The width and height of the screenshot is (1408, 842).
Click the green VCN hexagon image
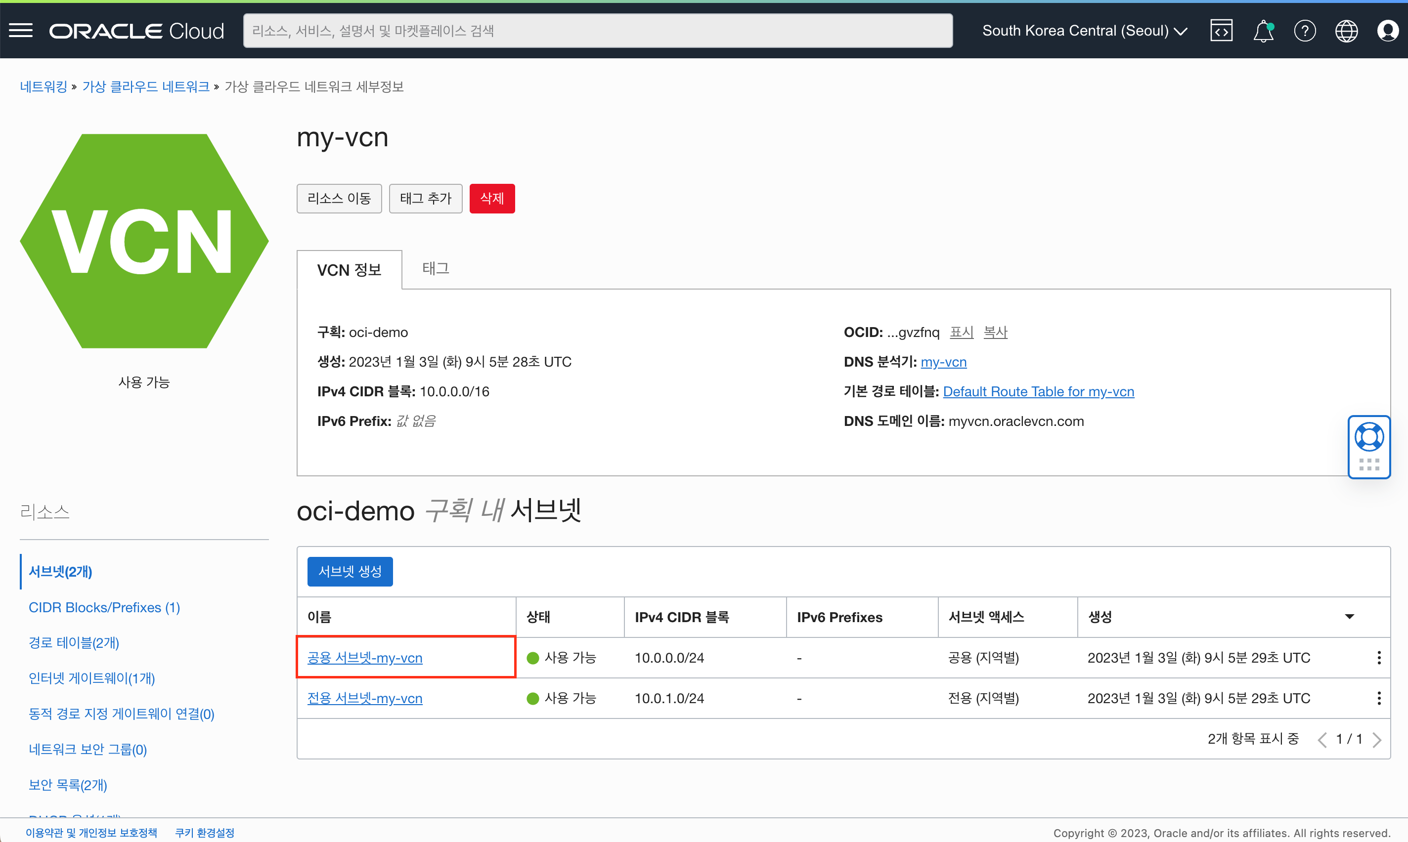(144, 241)
